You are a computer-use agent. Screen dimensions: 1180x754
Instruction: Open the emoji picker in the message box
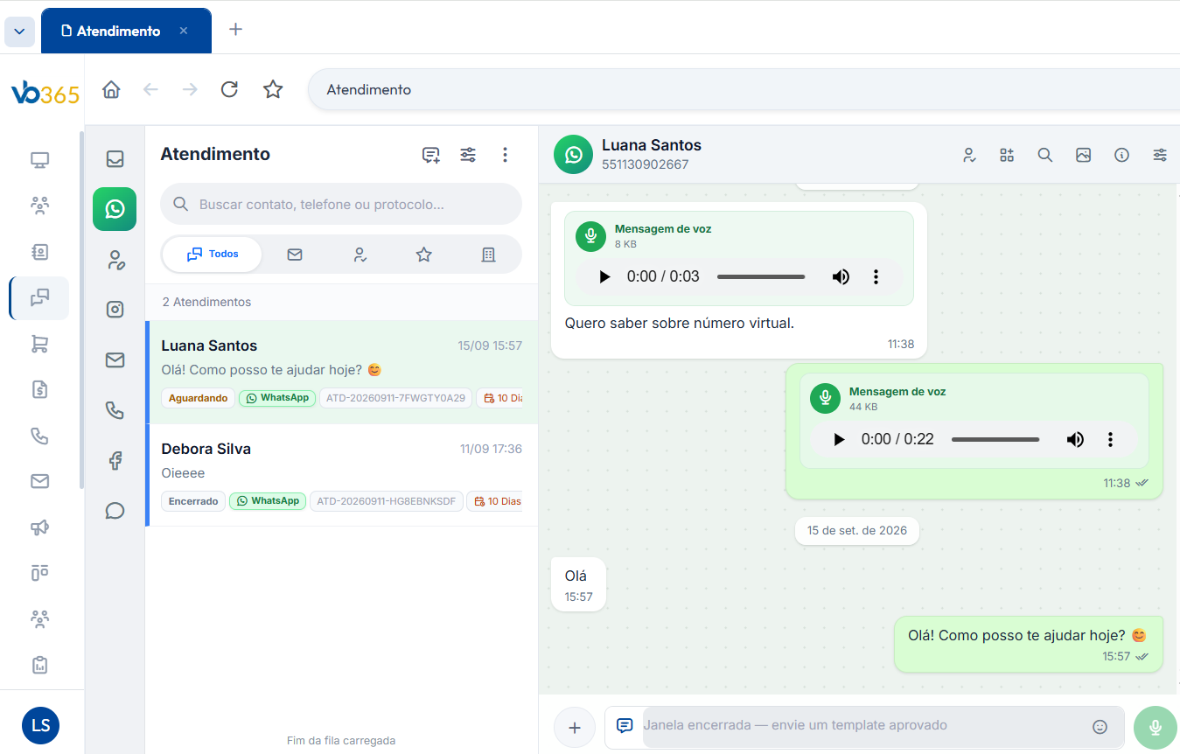pos(1100,726)
